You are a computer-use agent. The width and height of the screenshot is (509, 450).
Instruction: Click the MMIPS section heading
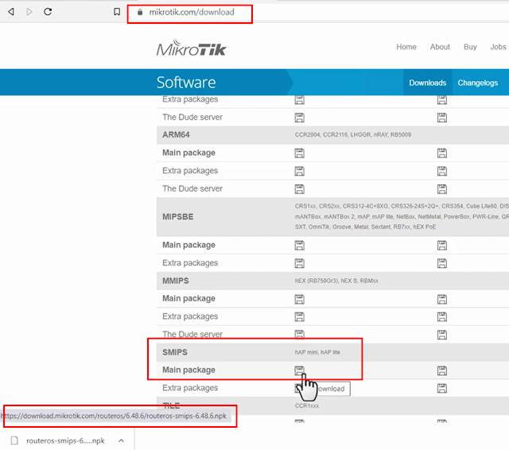(x=176, y=281)
